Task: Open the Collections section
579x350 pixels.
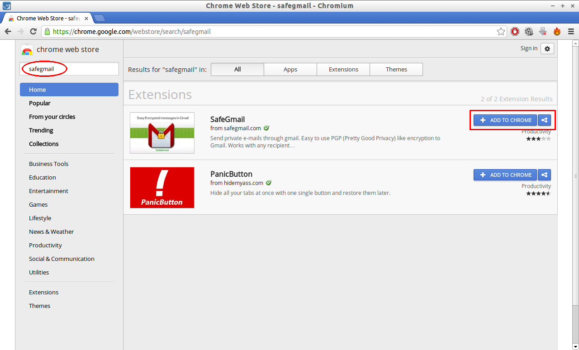Action: pyautogui.click(x=44, y=144)
